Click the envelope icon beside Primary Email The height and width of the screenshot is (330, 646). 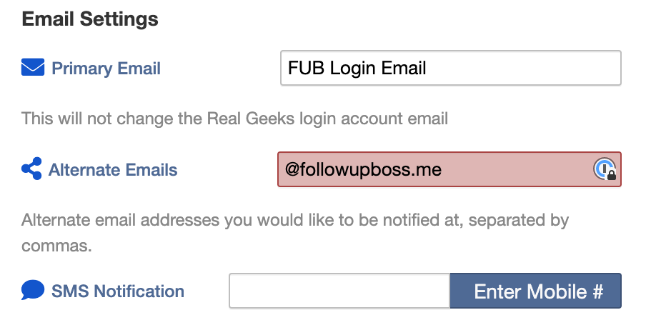click(33, 67)
